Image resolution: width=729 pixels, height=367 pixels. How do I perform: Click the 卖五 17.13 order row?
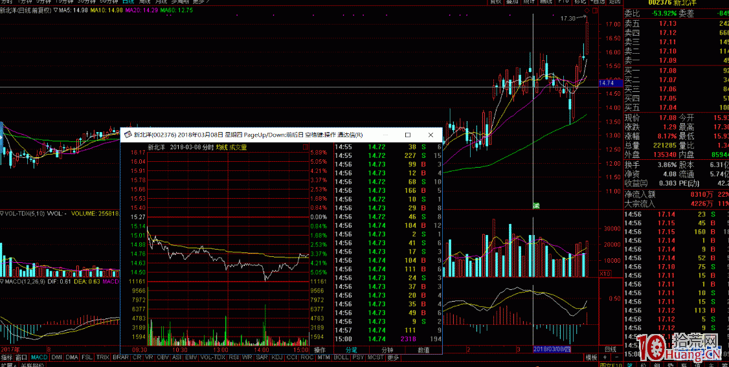tap(676, 24)
